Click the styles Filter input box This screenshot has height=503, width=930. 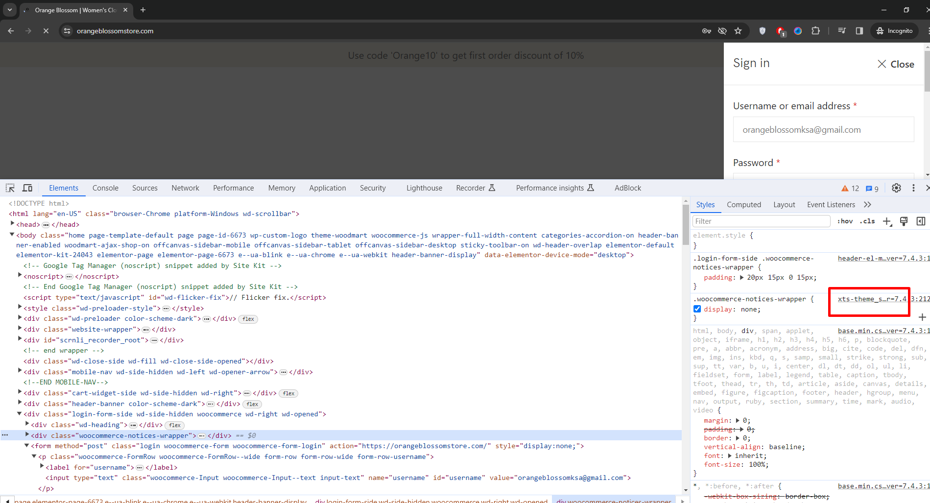(x=761, y=221)
